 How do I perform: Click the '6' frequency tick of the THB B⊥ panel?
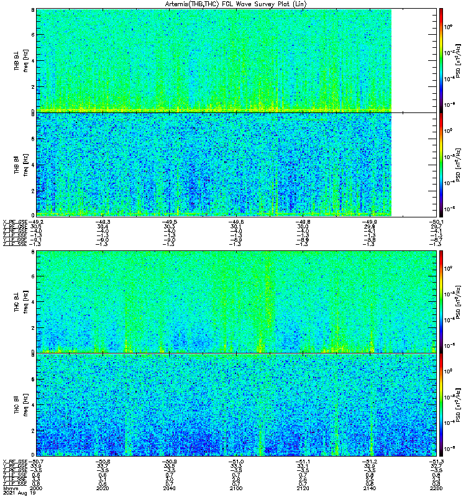click(33, 35)
